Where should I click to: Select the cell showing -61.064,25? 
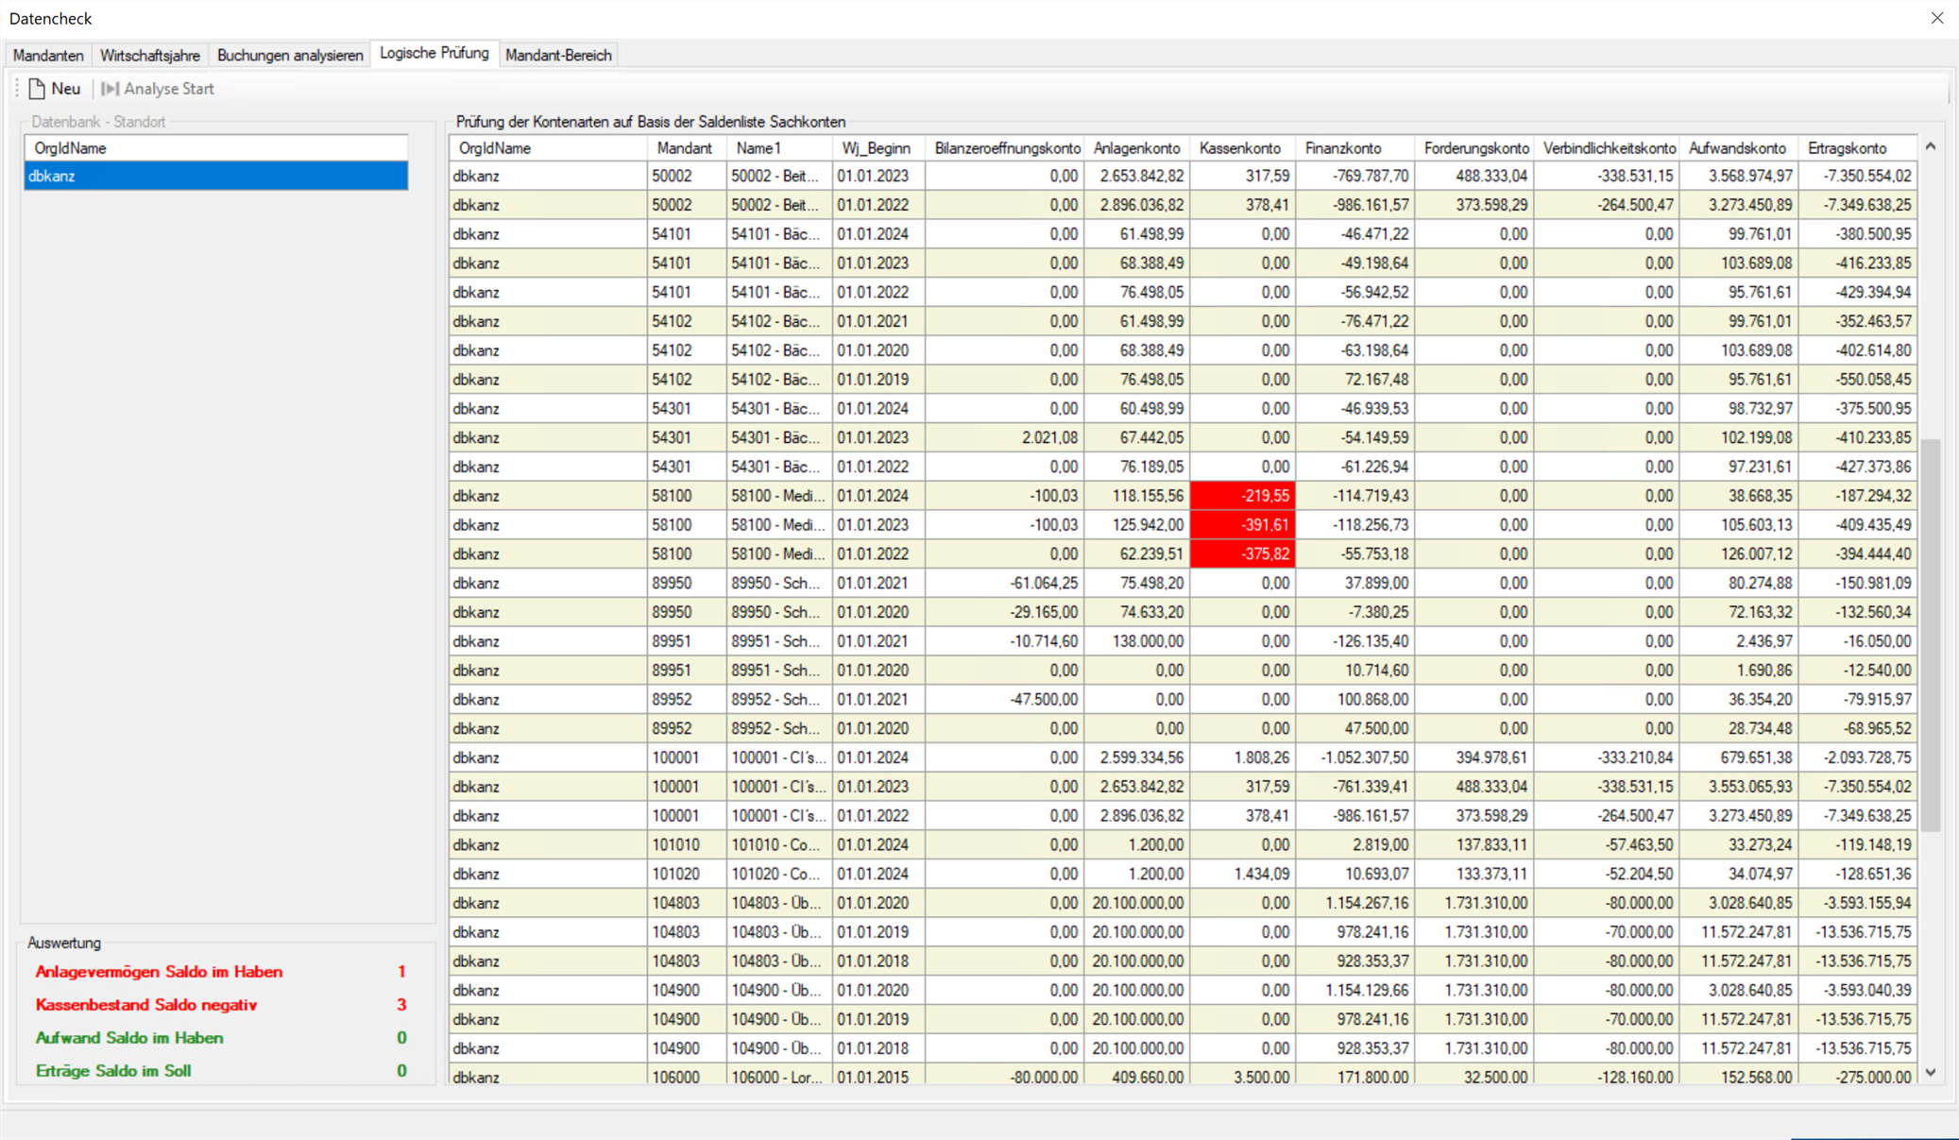[1005, 583]
